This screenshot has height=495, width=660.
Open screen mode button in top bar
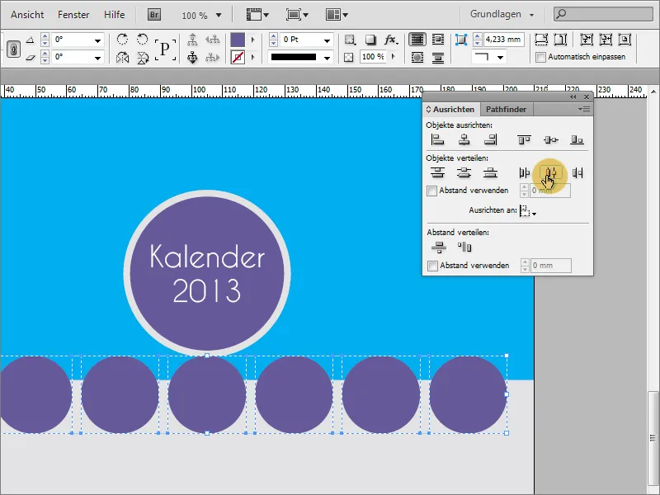pos(297,15)
